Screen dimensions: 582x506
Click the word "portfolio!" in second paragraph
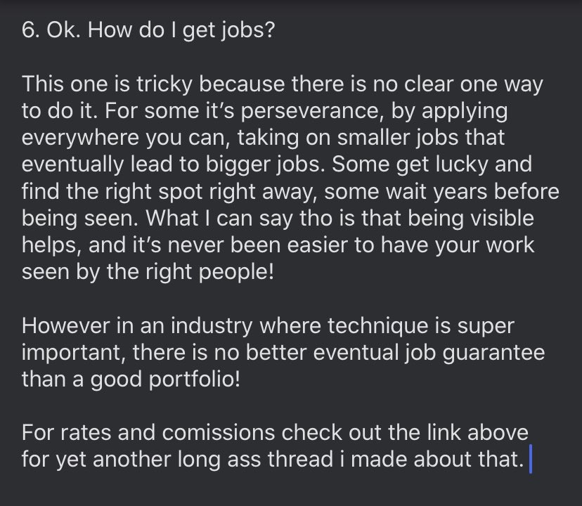[x=195, y=379]
